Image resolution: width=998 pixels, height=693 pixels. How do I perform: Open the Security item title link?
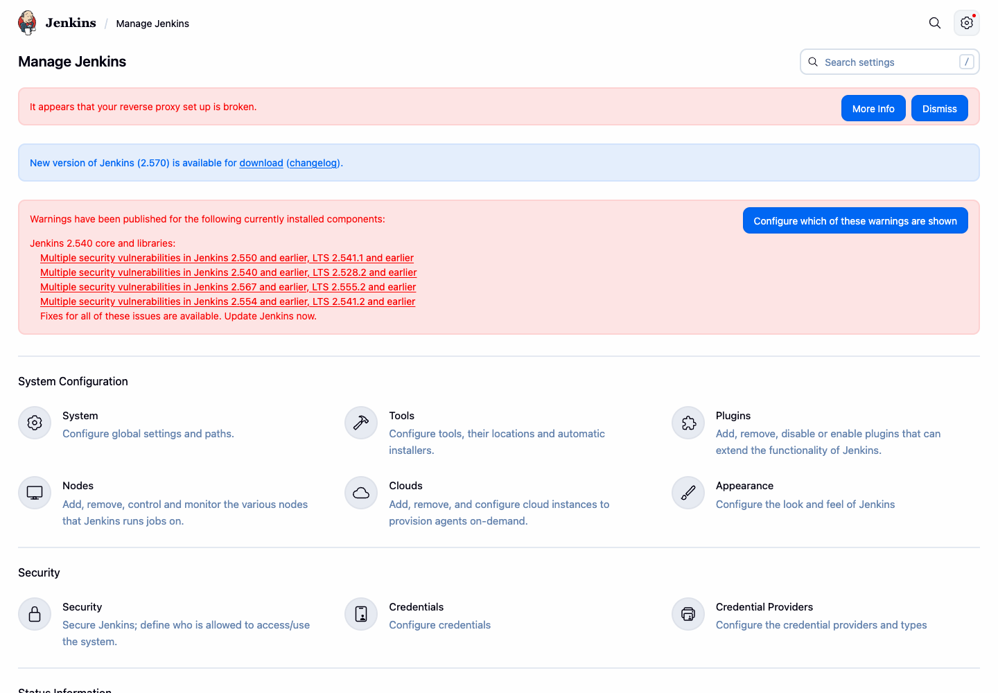82,607
